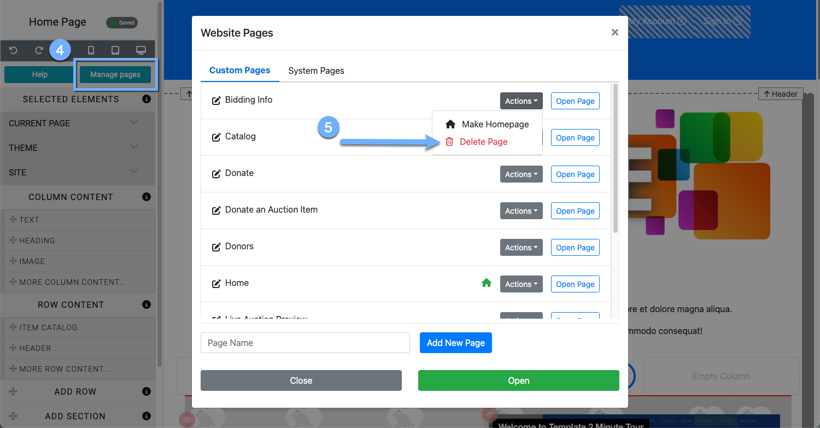Click the green home icon on Home row

click(486, 283)
